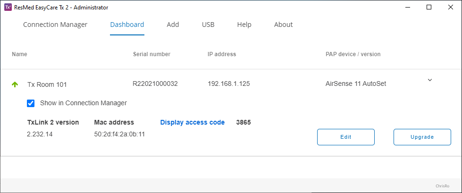Click the access code value 3865
The image size is (462, 193).
[x=244, y=122]
